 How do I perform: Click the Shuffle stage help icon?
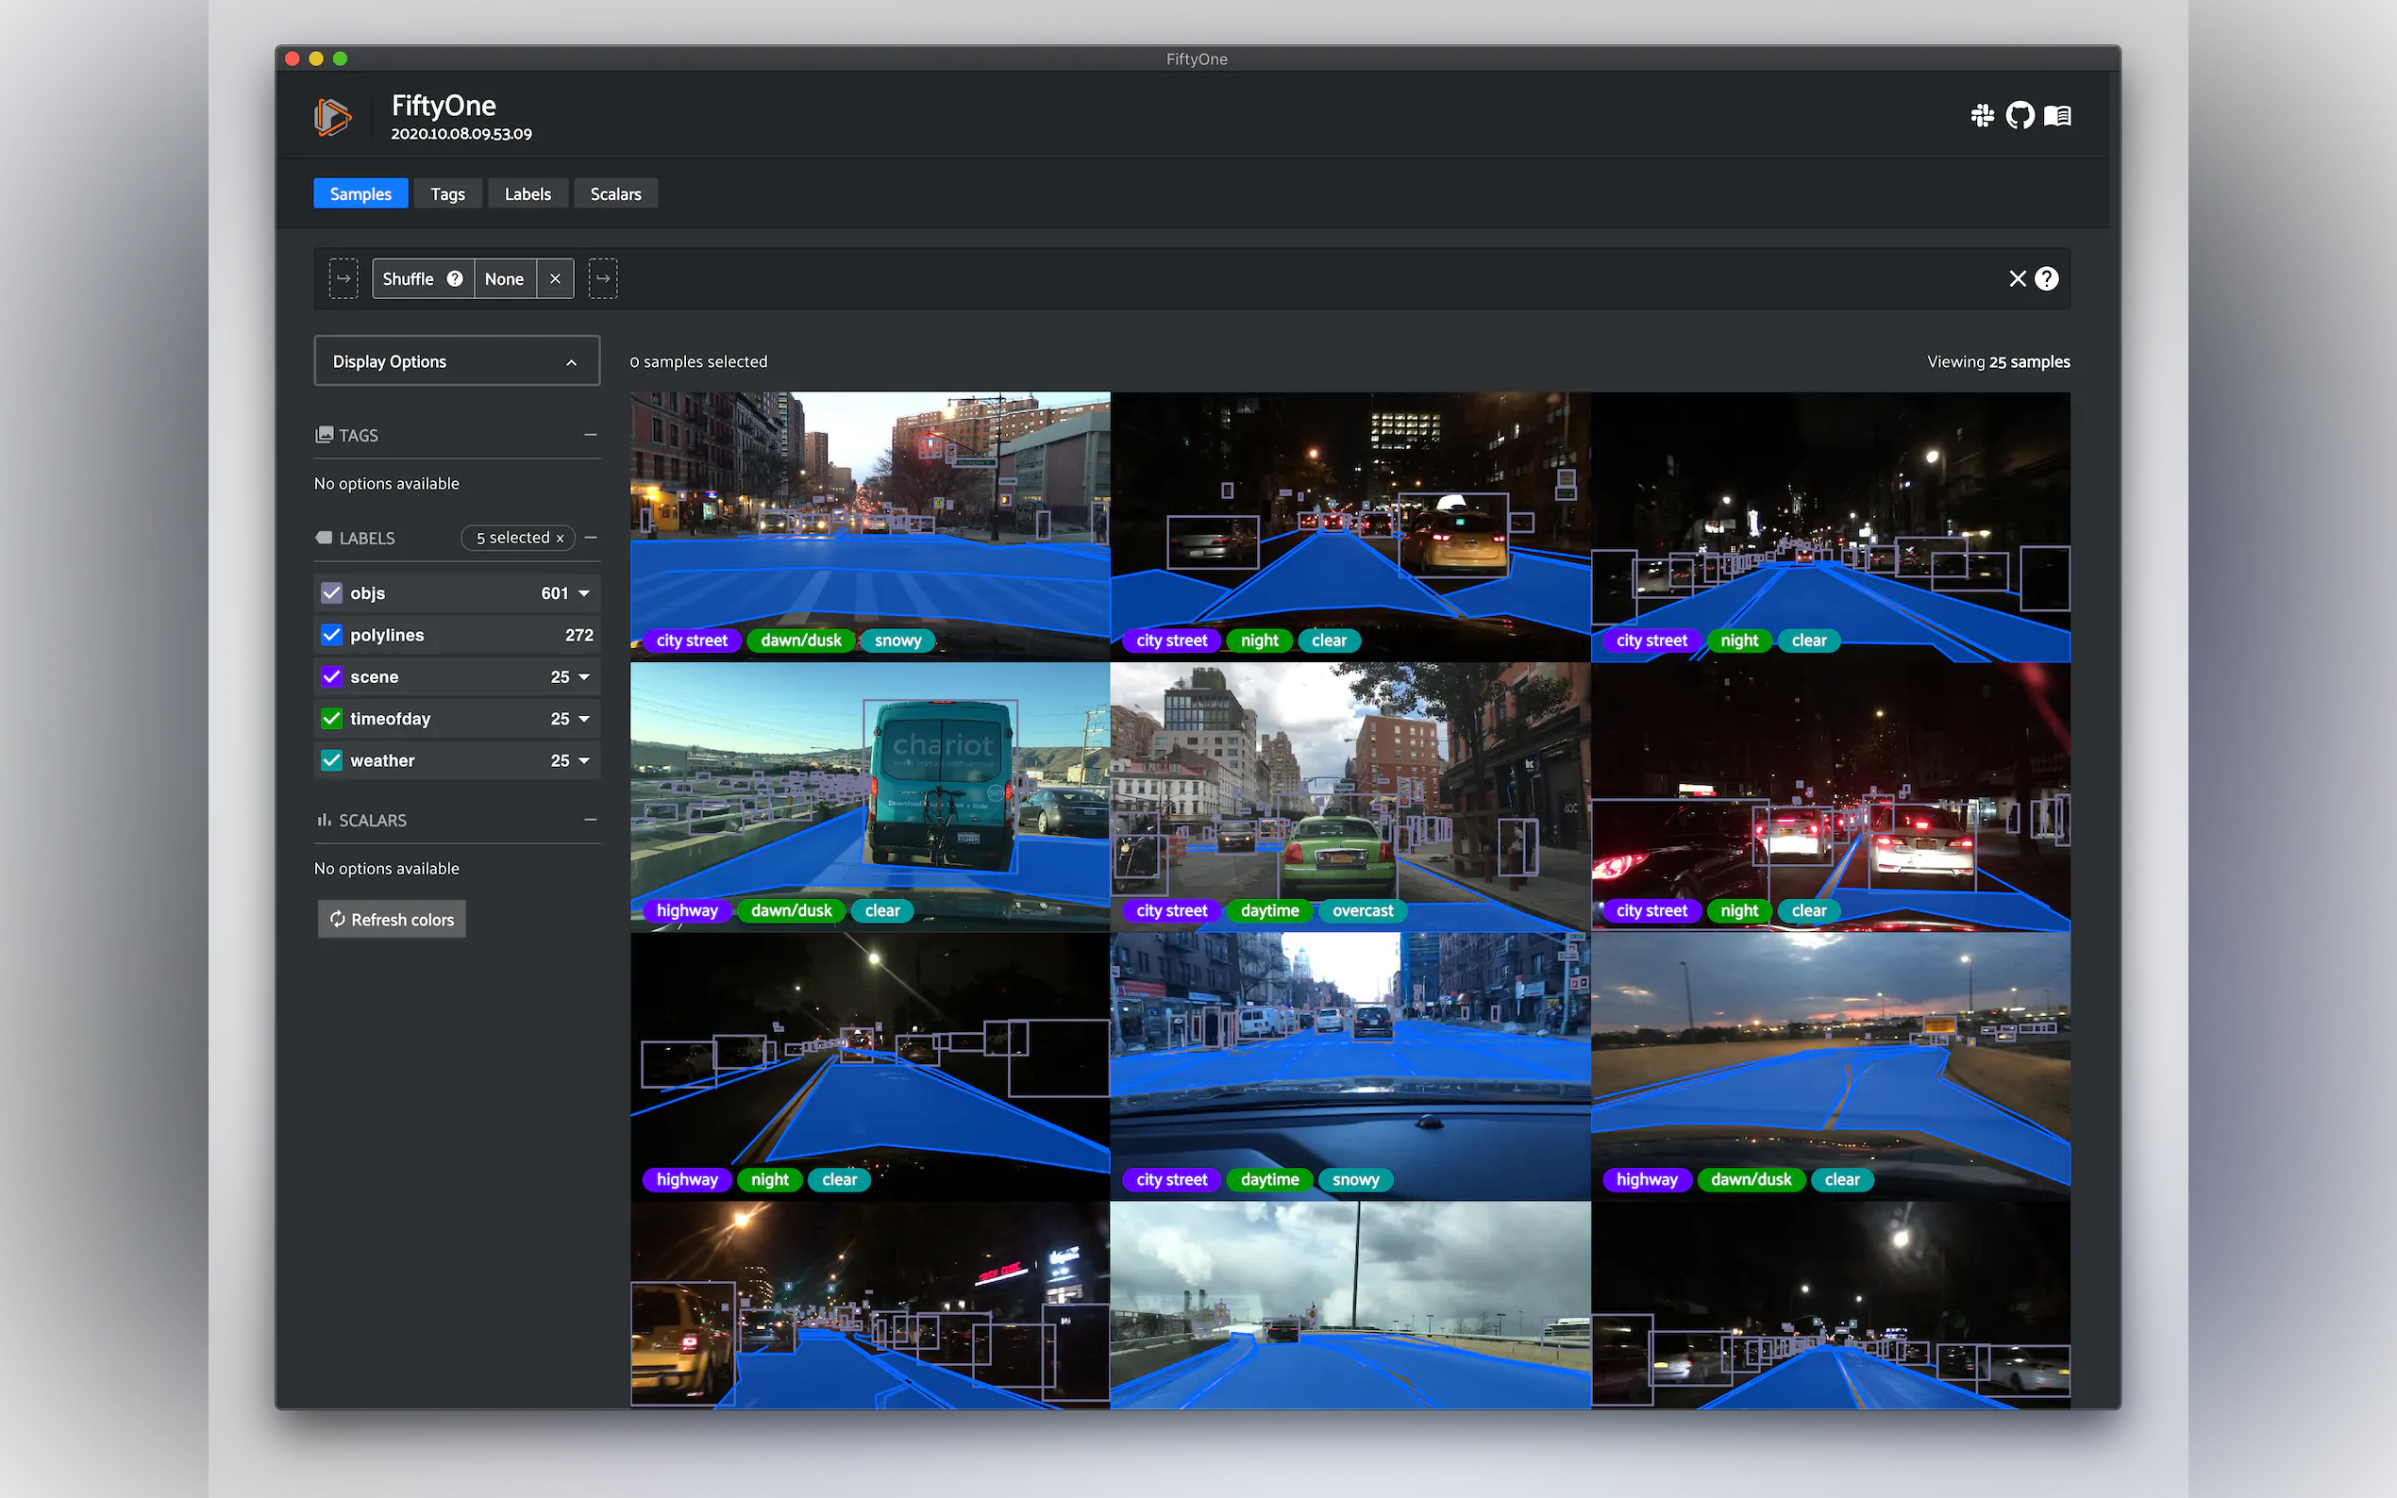[455, 279]
